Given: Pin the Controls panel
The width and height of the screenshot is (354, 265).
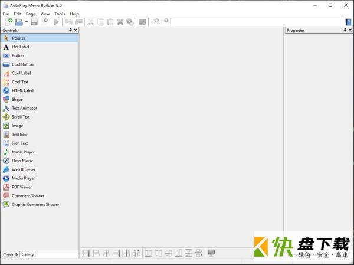Looking at the screenshot, I should [x=70, y=30].
